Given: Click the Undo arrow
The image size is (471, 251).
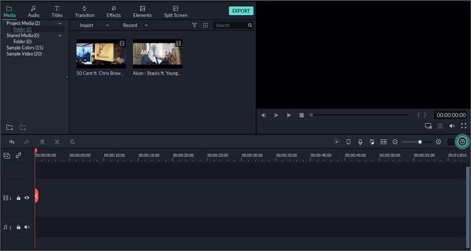Looking at the screenshot, I should click(x=12, y=142).
